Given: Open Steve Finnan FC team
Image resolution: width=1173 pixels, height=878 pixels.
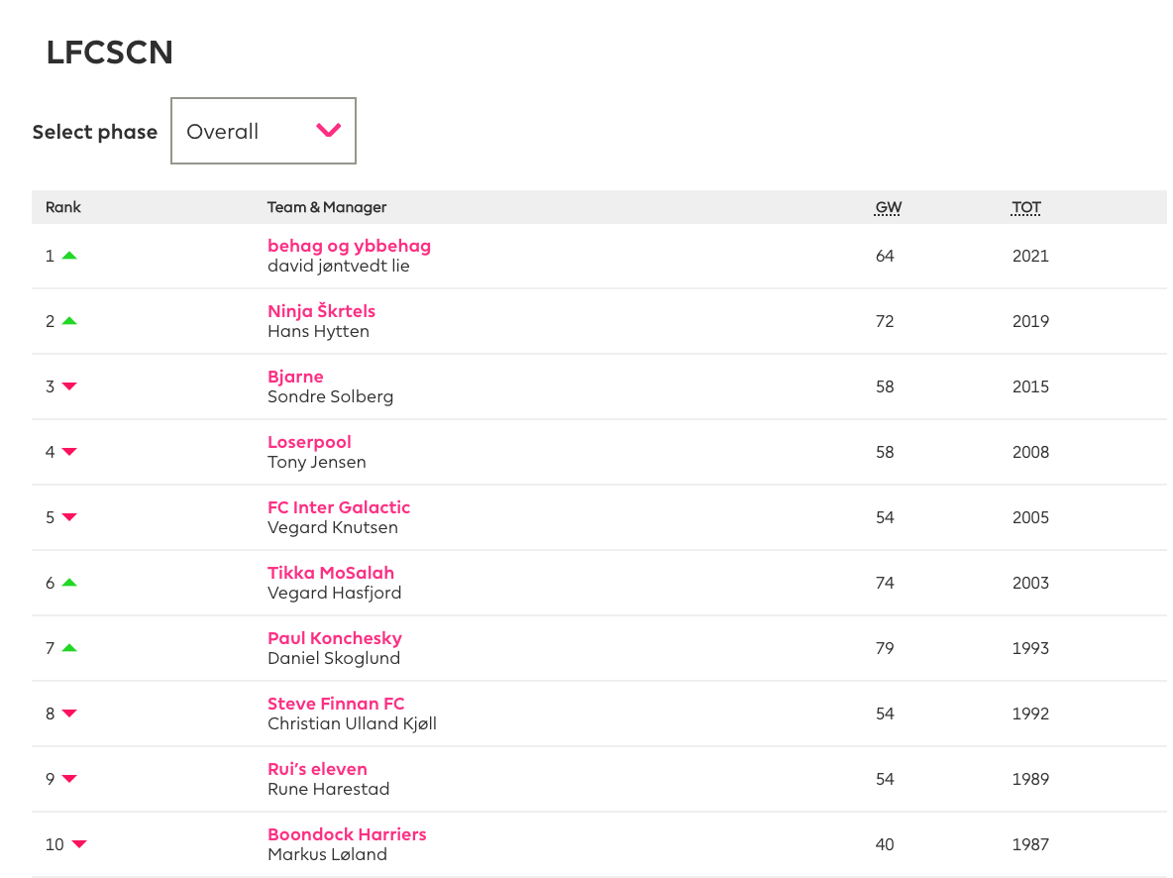Looking at the screenshot, I should (336, 704).
